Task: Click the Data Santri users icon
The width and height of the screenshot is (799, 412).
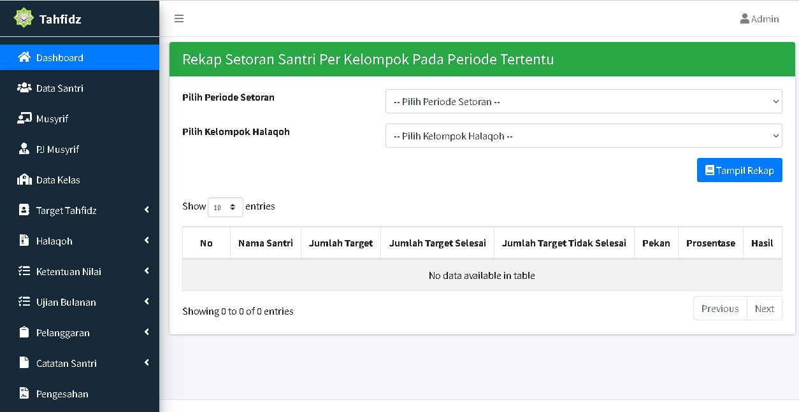Action: coord(24,88)
